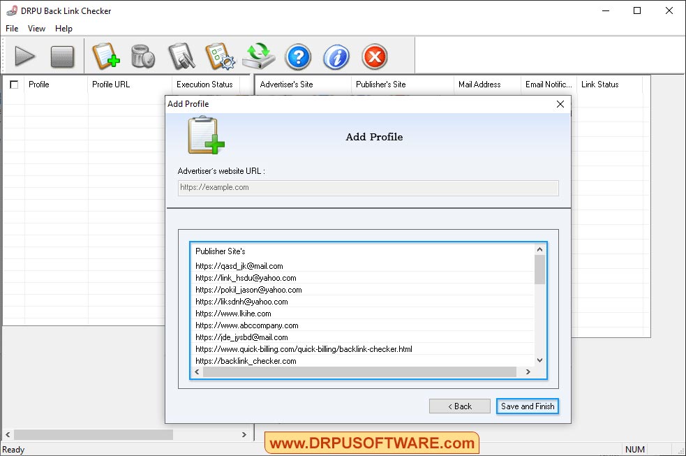Exit using the red X toolbar icon

374,57
